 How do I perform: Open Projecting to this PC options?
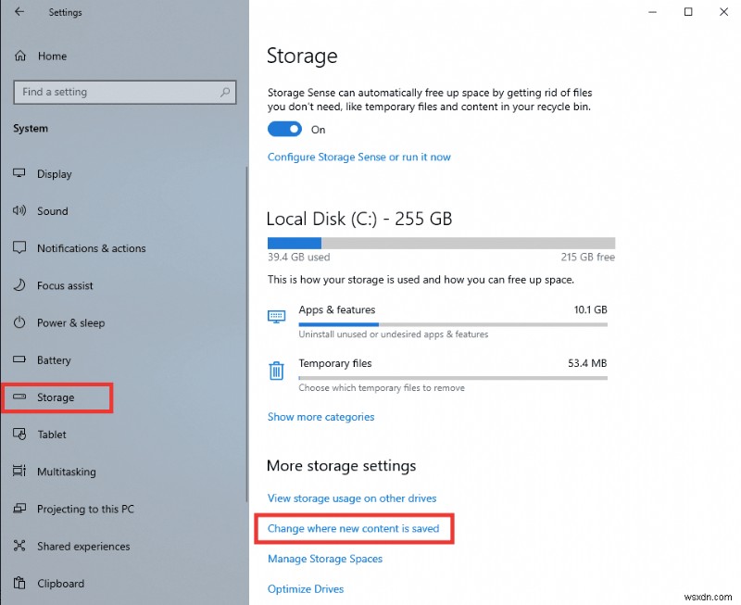pyautogui.click(x=85, y=509)
